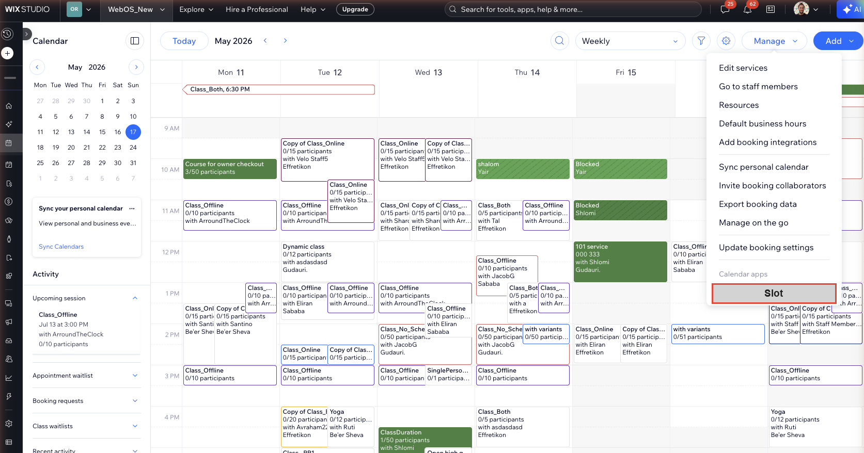864x453 pixels.
Task: Select Resources in the Manage menu
Action: [x=739, y=105]
